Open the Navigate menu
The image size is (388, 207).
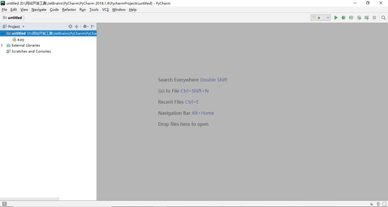(39, 10)
